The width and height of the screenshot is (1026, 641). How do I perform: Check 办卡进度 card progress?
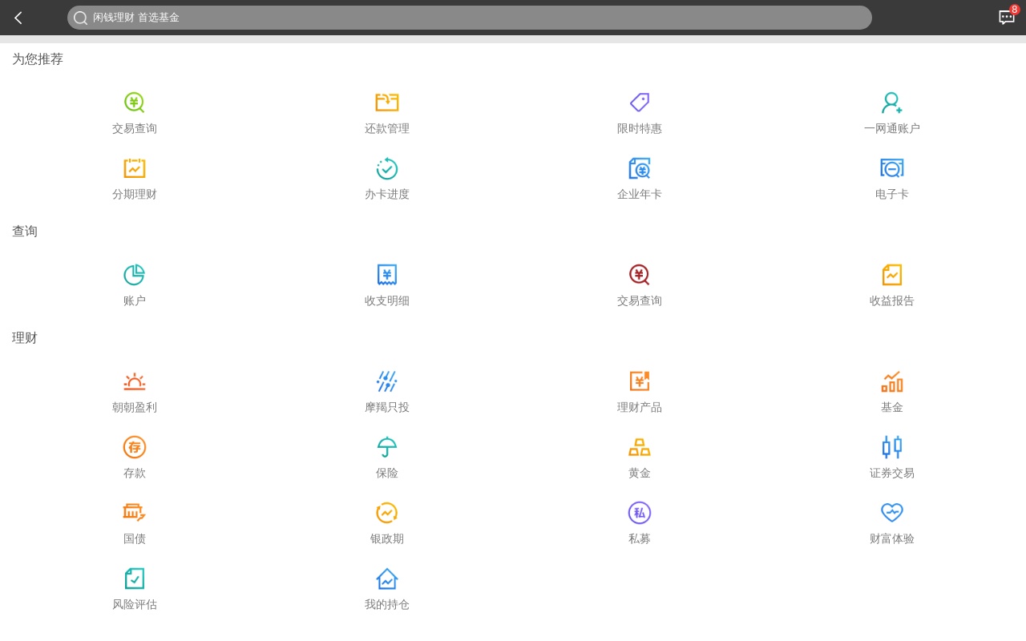pyautogui.click(x=387, y=168)
